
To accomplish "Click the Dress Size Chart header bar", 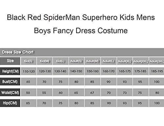I will (82, 52).
